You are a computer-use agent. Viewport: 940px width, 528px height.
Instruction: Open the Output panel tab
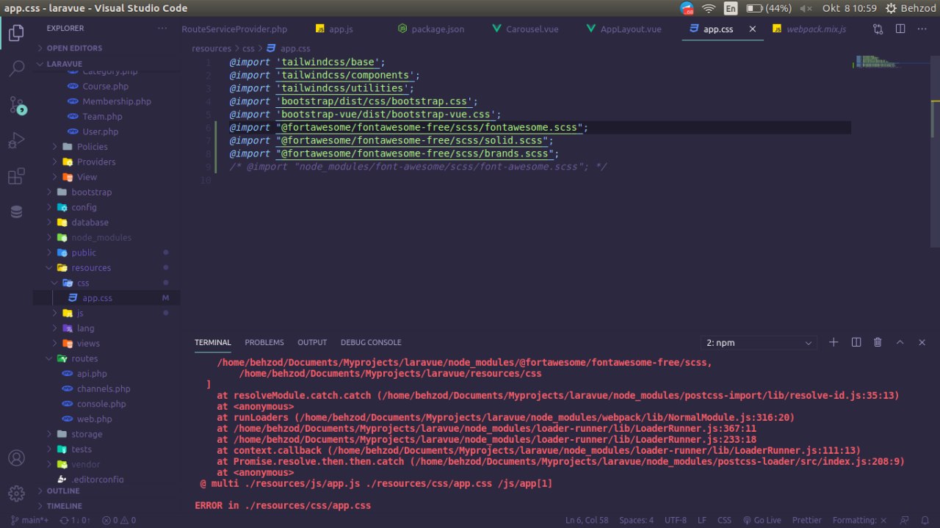pyautogui.click(x=312, y=342)
